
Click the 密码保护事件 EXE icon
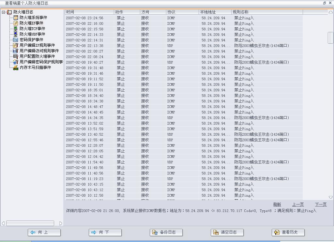point(16,39)
